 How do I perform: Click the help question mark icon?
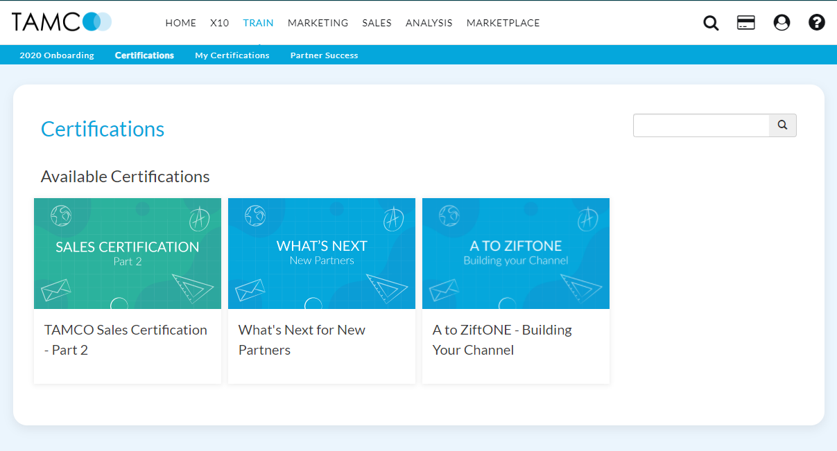tap(817, 23)
